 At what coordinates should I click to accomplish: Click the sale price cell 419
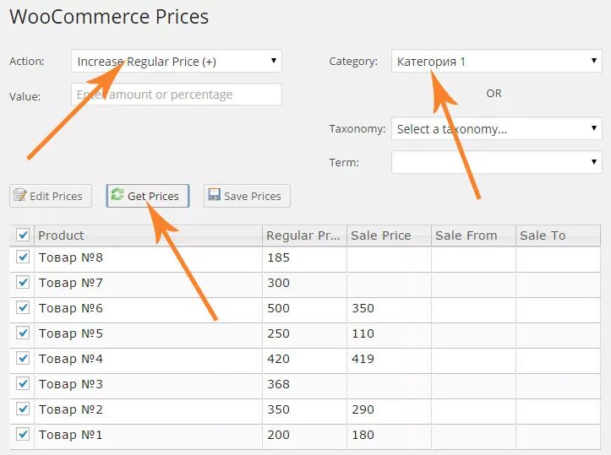pos(390,359)
